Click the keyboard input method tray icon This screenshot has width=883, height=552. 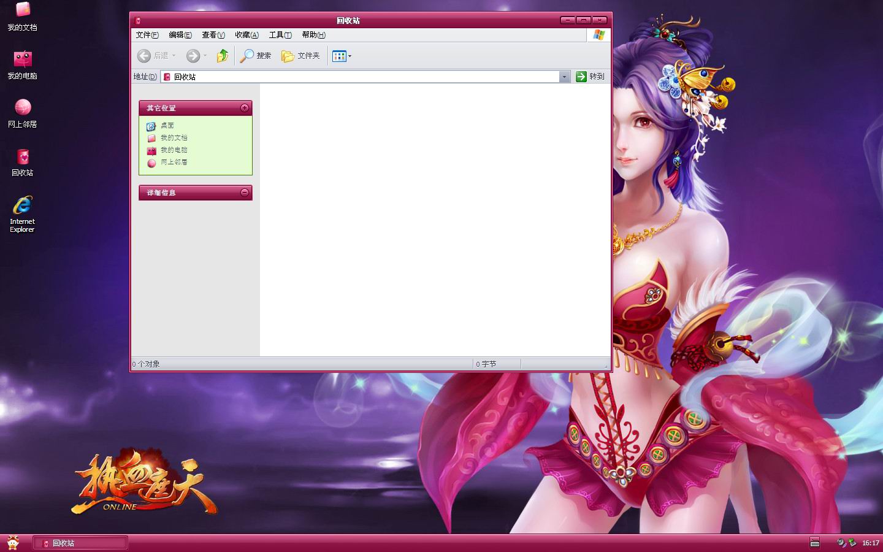pyautogui.click(x=814, y=542)
